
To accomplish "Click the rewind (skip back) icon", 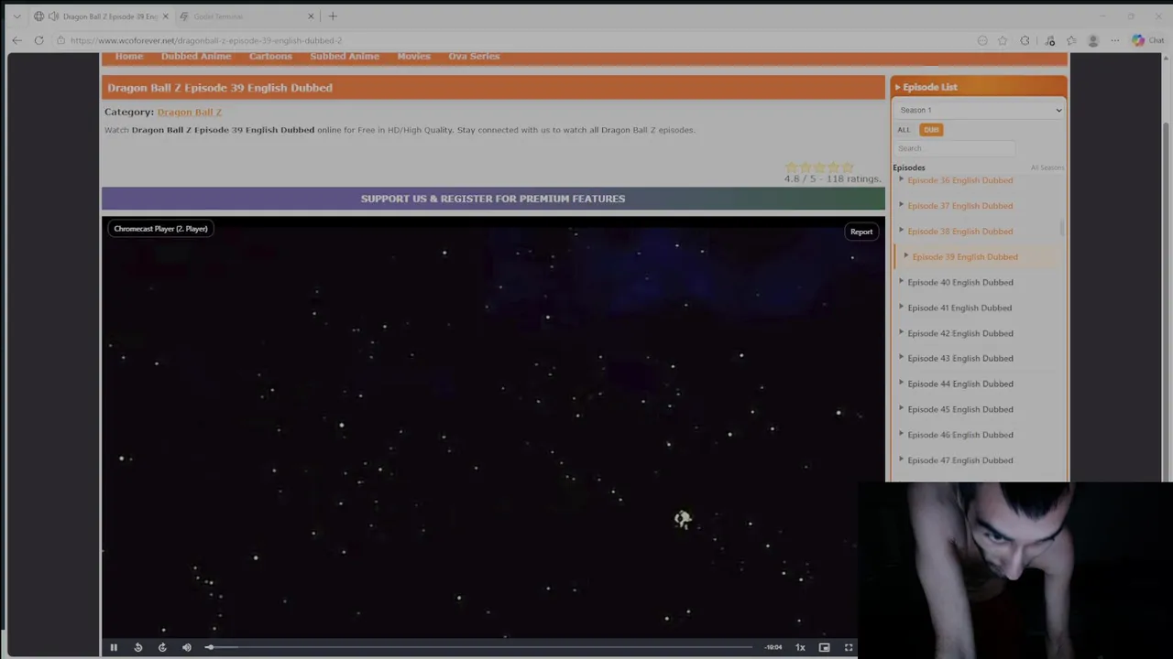I will tap(137, 647).
